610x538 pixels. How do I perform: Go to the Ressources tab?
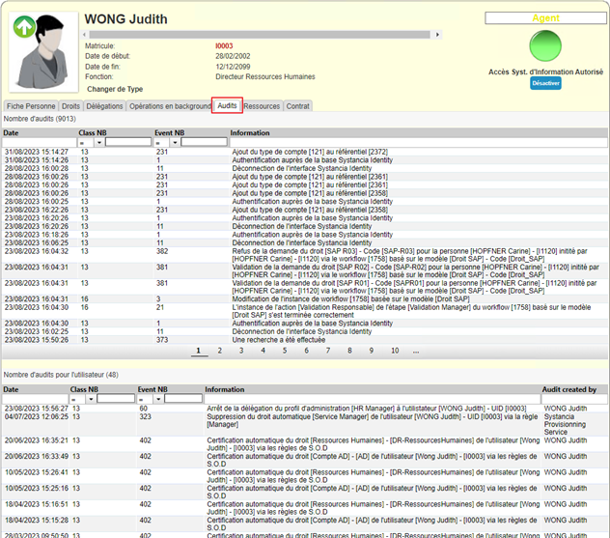[x=262, y=106]
